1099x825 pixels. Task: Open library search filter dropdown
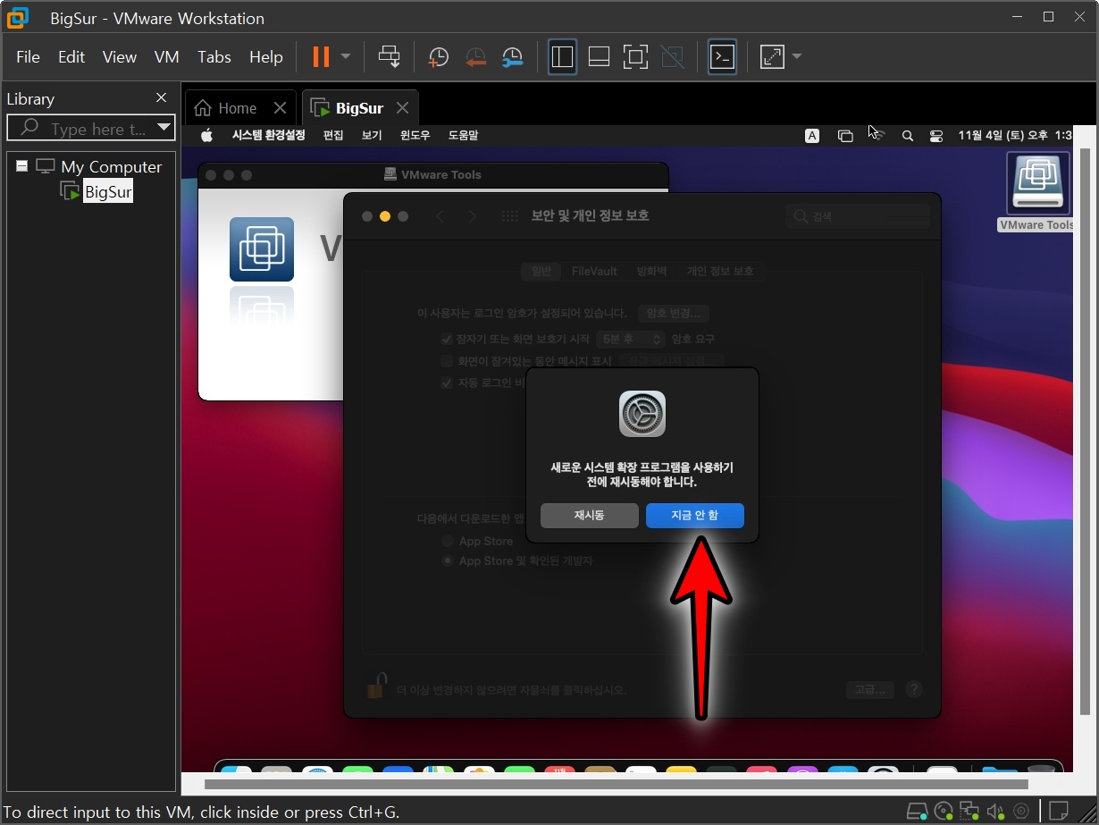point(164,128)
